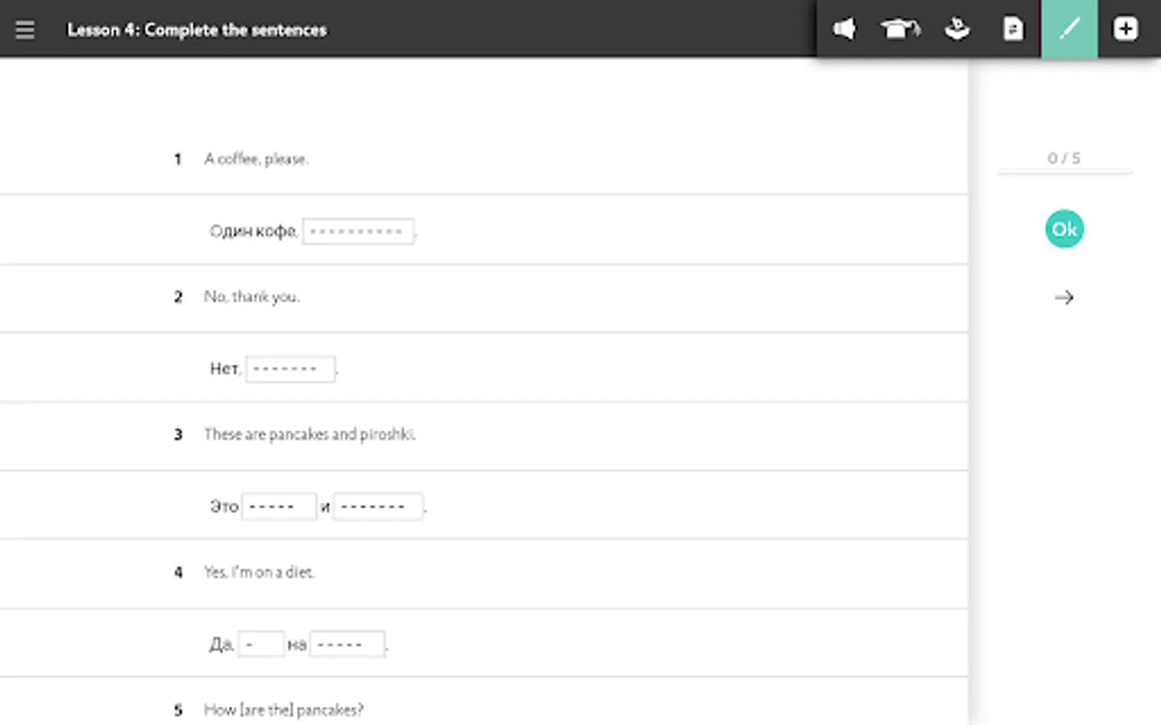Viewport: 1161px width, 725px height.
Task: Open the document notes icon
Action: [1013, 30]
